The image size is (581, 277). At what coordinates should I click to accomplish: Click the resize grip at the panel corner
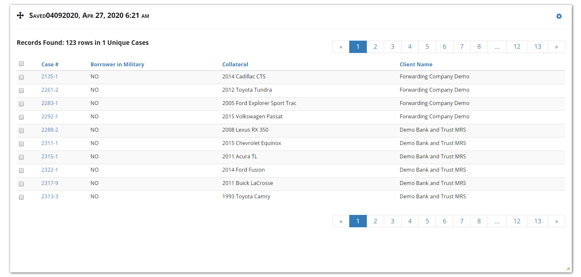click(x=568, y=269)
